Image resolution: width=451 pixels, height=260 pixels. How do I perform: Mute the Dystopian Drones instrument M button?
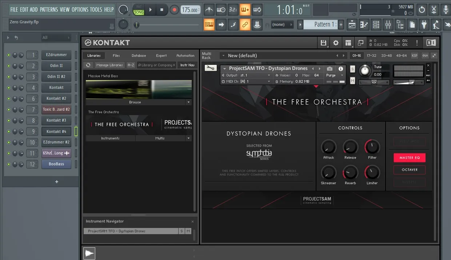pyautogui.click(x=352, y=81)
